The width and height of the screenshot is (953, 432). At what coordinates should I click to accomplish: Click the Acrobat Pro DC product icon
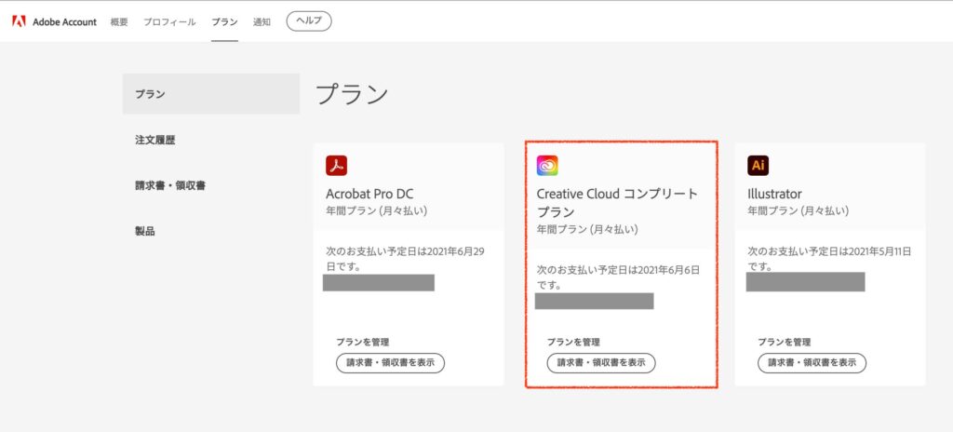point(336,166)
